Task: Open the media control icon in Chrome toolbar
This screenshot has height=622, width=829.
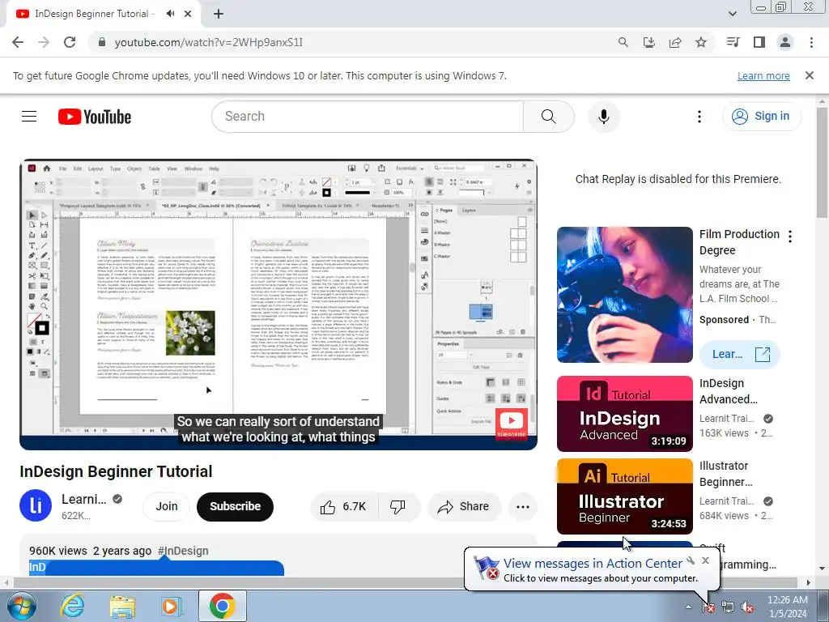Action: coord(733,42)
